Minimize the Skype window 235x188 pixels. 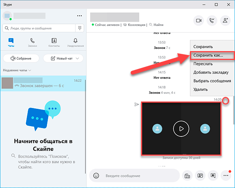(x=204, y=5)
